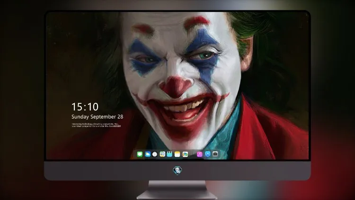The height and width of the screenshot is (200, 355).
Task: Open the Maps app in dock
Action: click(162, 155)
